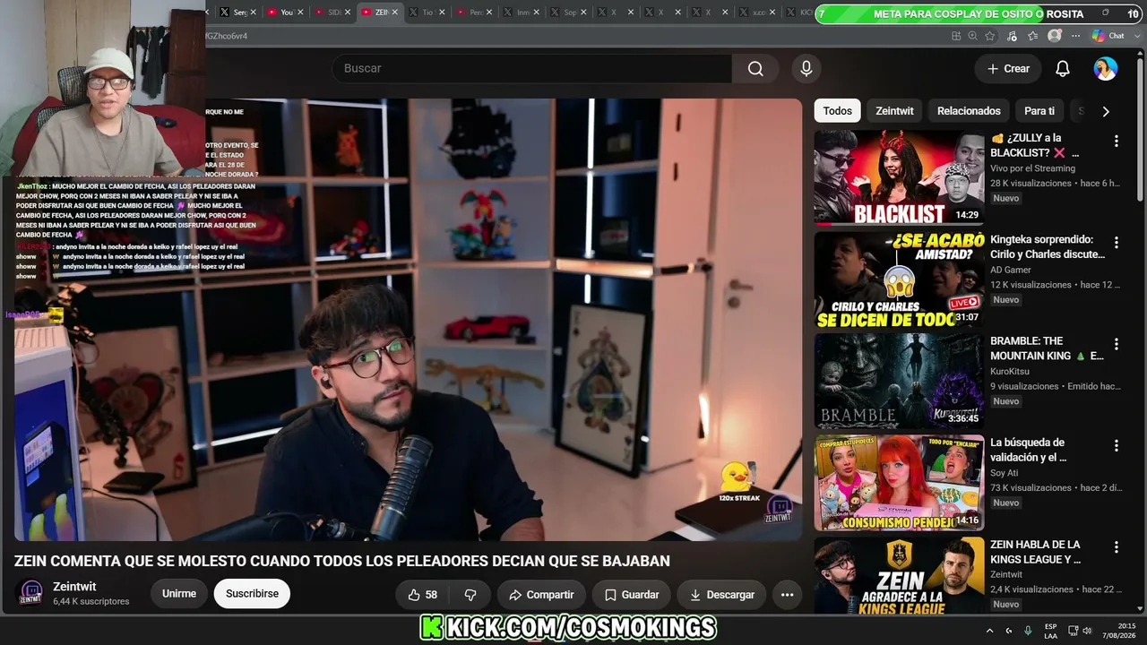Viewport: 1147px width, 645px height.
Task: Select the Todos filter chip
Action: (838, 111)
